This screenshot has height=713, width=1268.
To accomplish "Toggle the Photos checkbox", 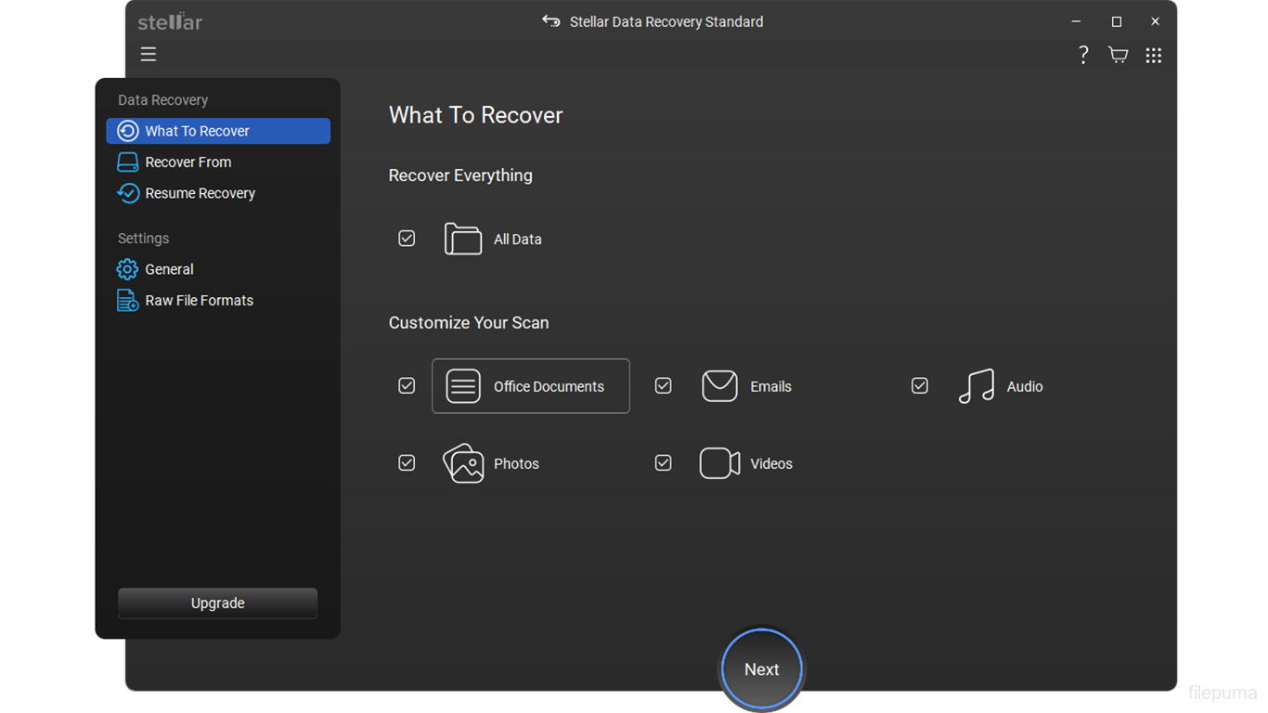I will coord(407,462).
